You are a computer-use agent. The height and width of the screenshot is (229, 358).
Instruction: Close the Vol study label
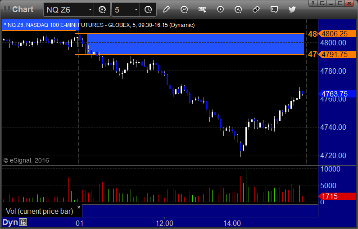[x=79, y=207]
